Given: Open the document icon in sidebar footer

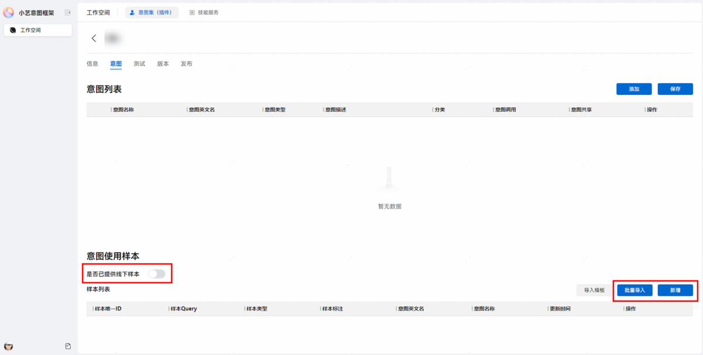Looking at the screenshot, I should (x=68, y=346).
